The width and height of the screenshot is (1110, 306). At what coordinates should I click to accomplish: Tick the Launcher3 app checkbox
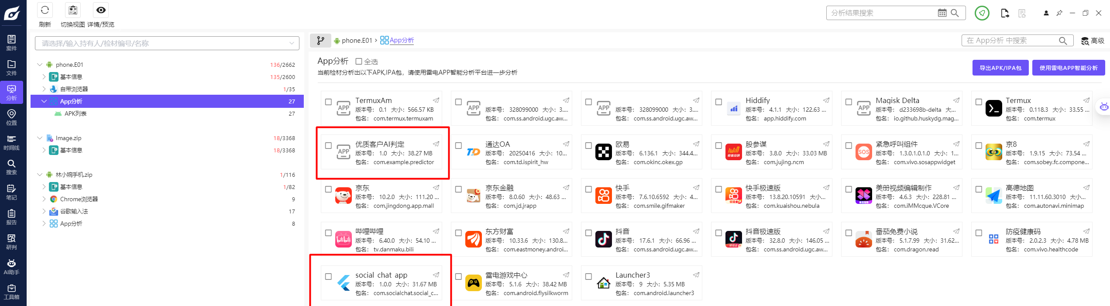click(x=588, y=276)
